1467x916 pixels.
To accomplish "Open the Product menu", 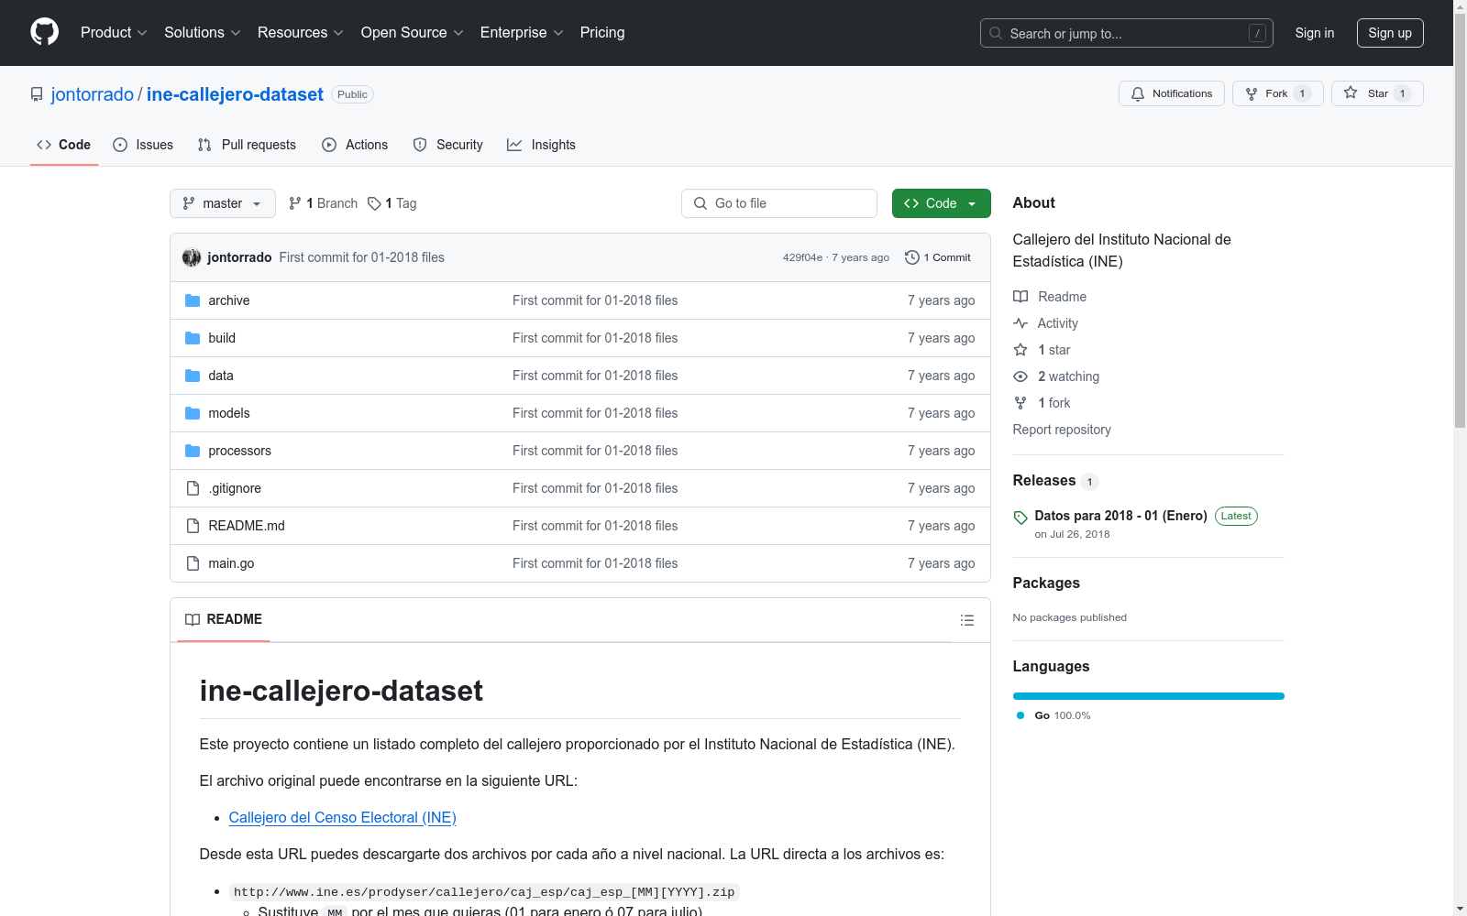I will (114, 33).
